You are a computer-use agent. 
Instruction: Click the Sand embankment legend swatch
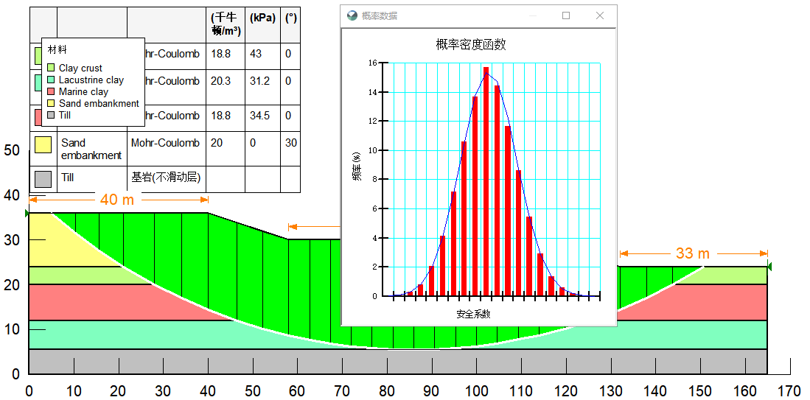51,104
